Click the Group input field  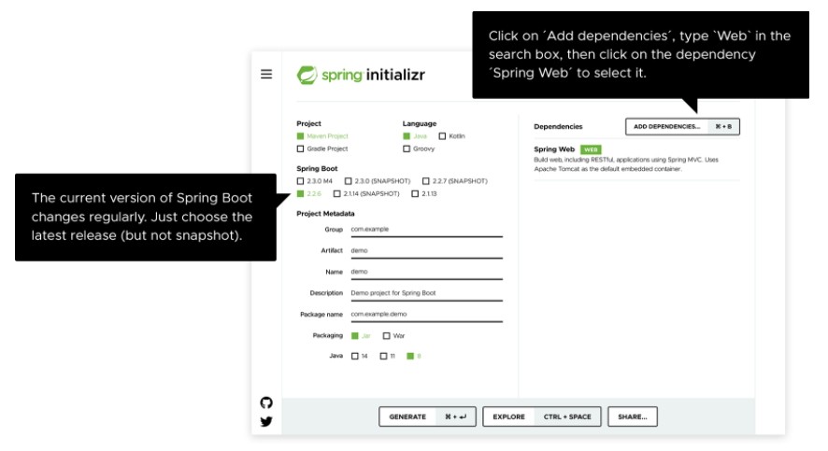427,230
